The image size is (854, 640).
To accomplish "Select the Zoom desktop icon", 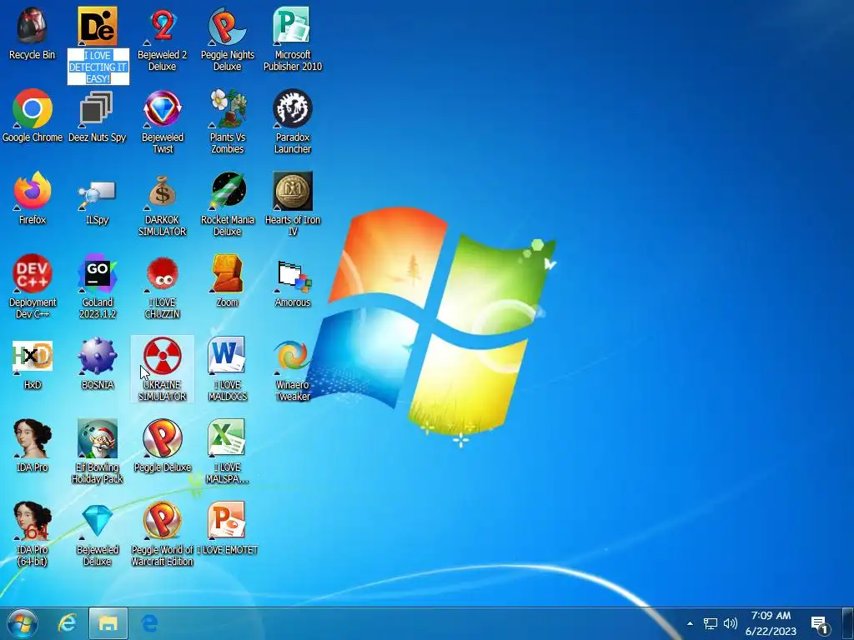I will 228,273.
